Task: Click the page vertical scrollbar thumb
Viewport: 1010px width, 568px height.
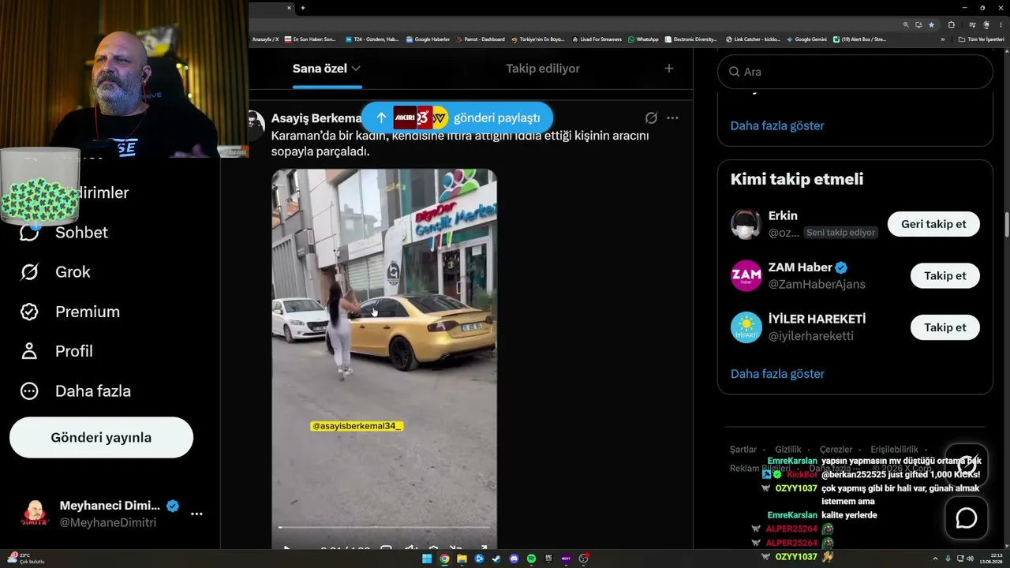Action: click(1006, 225)
